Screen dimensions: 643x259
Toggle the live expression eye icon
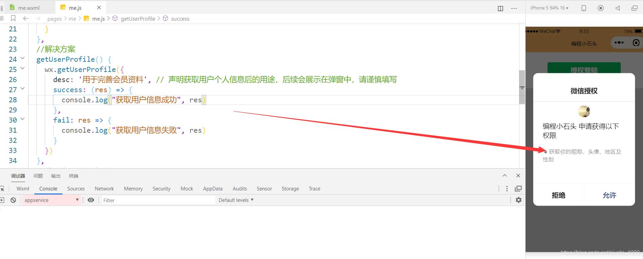point(91,200)
